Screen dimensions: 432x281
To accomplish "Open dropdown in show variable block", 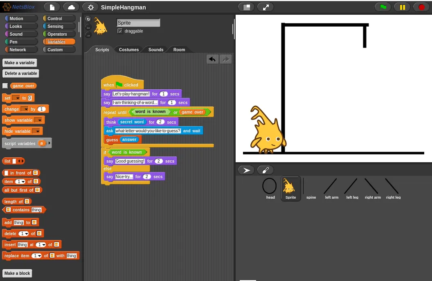I will [x=38, y=120].
